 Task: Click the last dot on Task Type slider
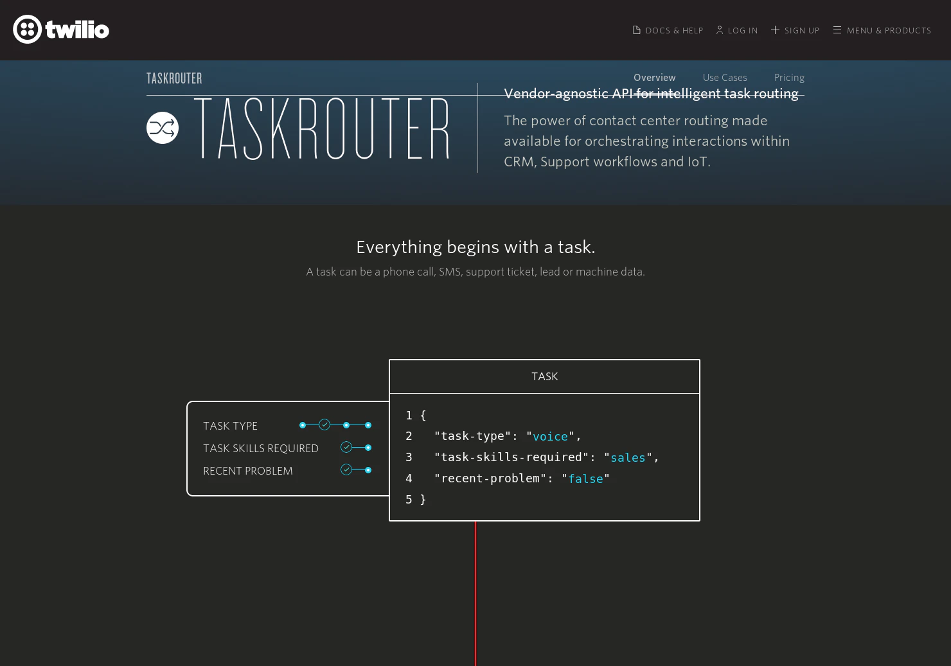[x=368, y=425]
